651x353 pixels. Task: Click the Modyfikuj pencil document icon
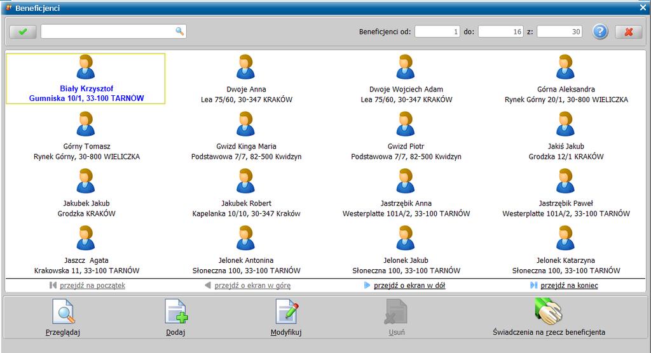[x=287, y=312]
